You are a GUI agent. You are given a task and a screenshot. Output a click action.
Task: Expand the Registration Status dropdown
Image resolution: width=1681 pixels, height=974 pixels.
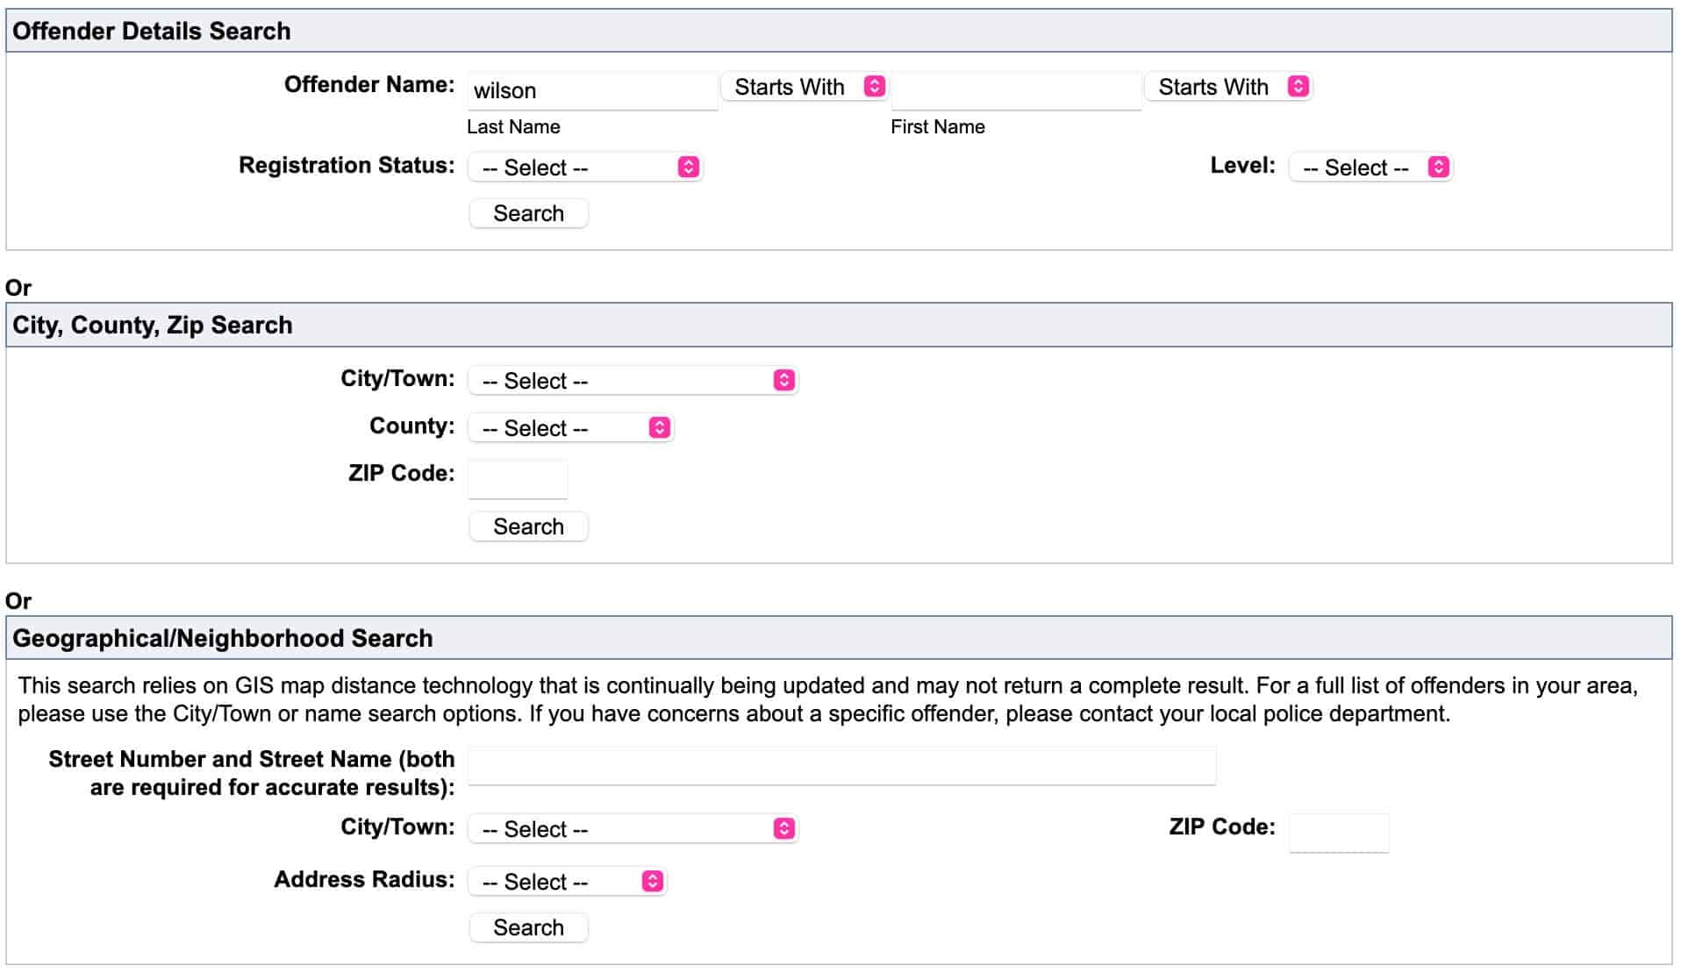pos(584,168)
